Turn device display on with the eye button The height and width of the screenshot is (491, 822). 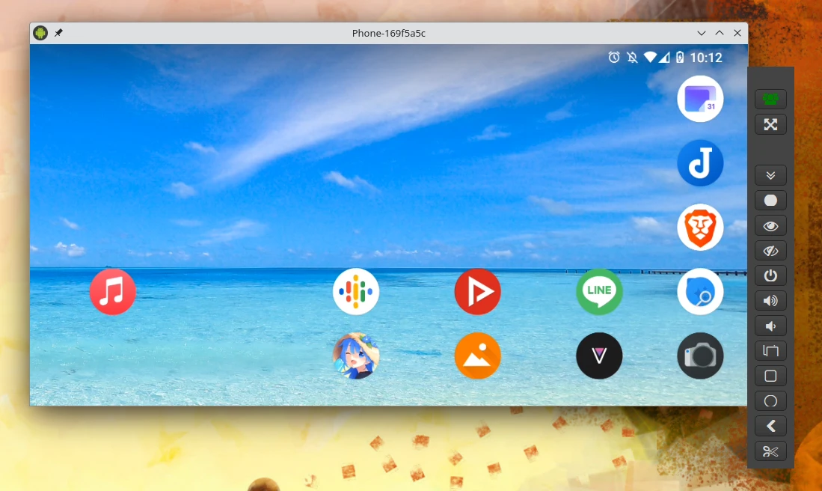click(x=770, y=226)
